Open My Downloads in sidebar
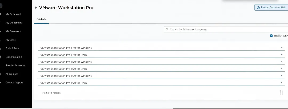This screenshot has height=109, width=288. click(x=13, y=31)
